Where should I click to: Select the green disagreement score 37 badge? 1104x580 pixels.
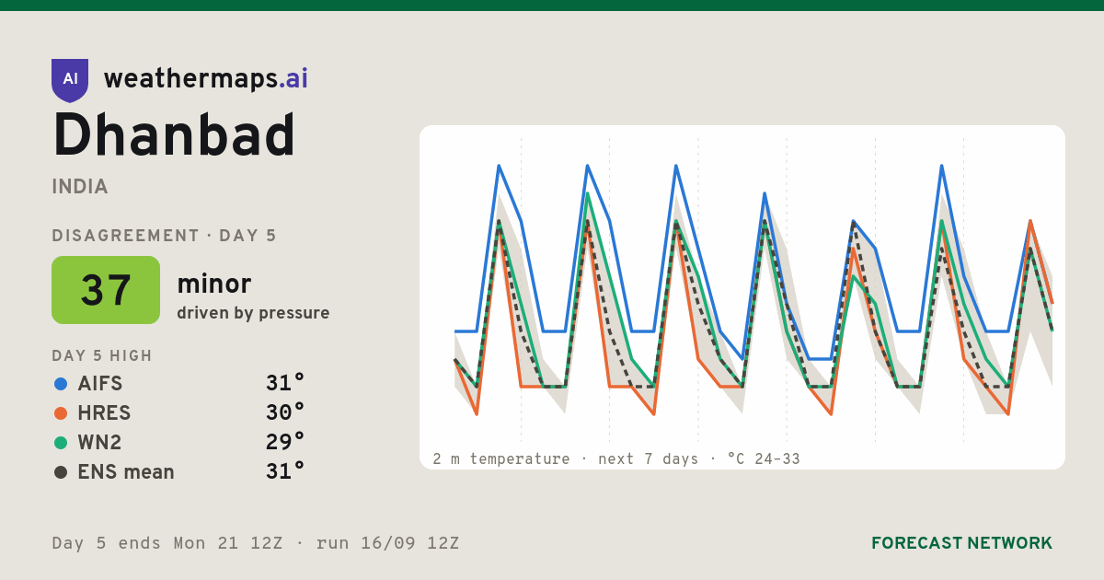[x=106, y=290]
